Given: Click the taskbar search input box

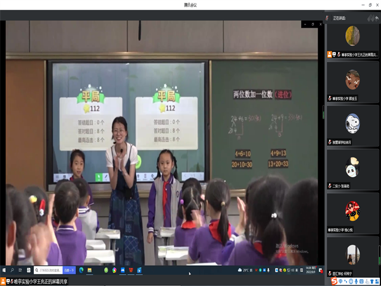Looking at the screenshot, I should tap(48, 270).
